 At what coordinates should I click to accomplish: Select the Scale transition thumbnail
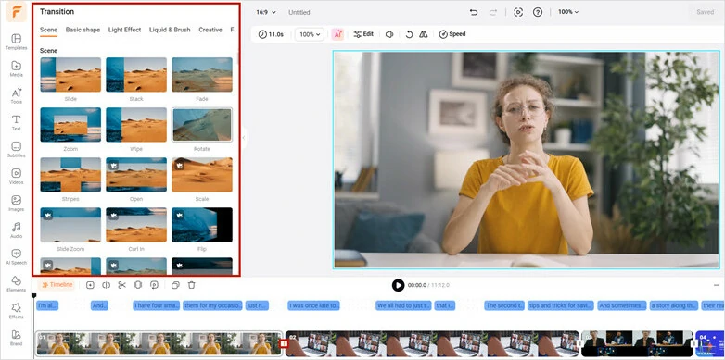[202, 175]
